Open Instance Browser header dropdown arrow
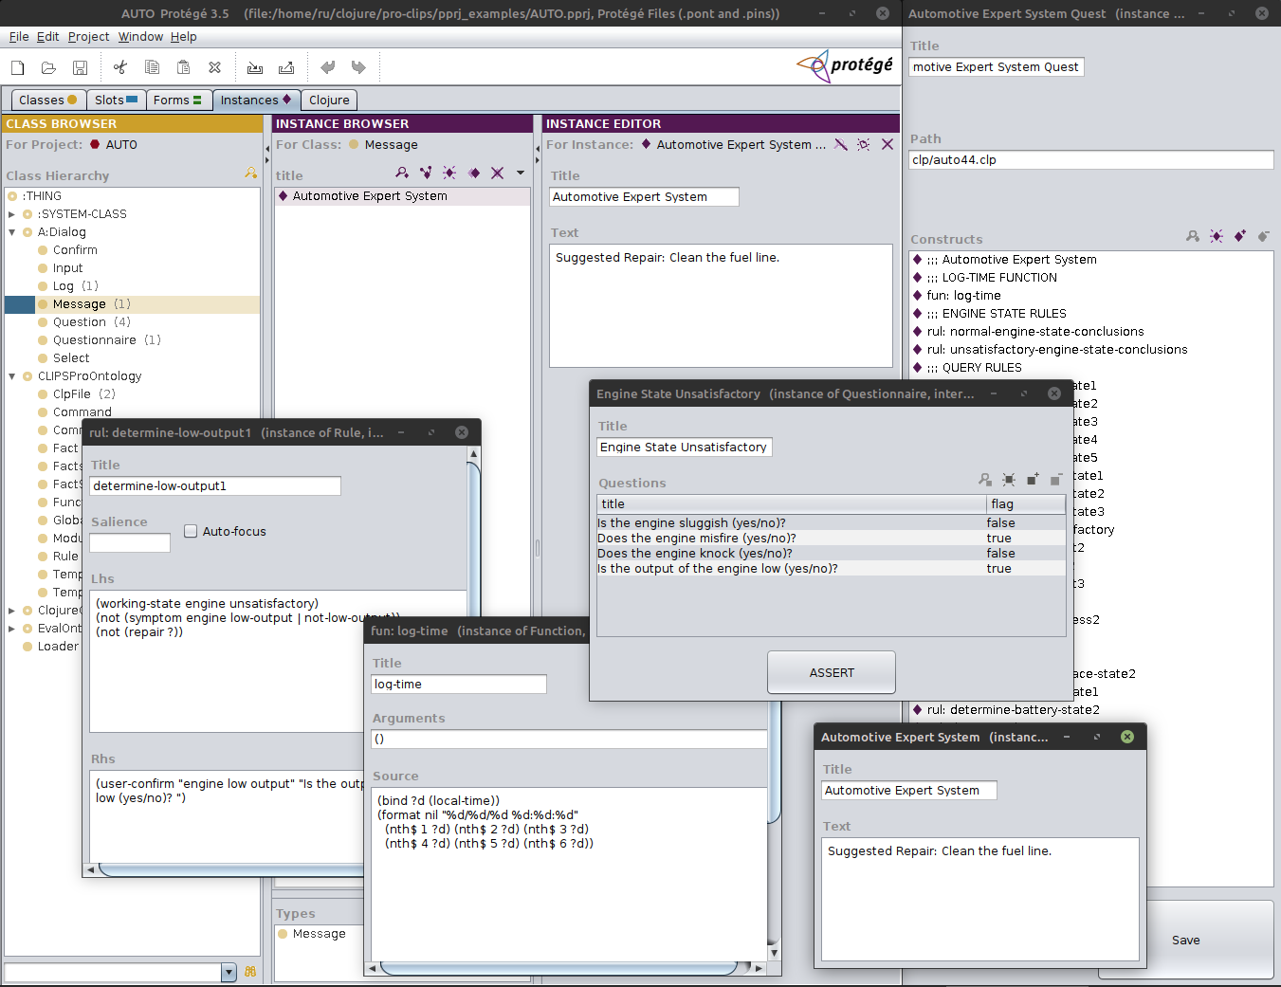Screen dimensions: 1281x987 [521, 173]
